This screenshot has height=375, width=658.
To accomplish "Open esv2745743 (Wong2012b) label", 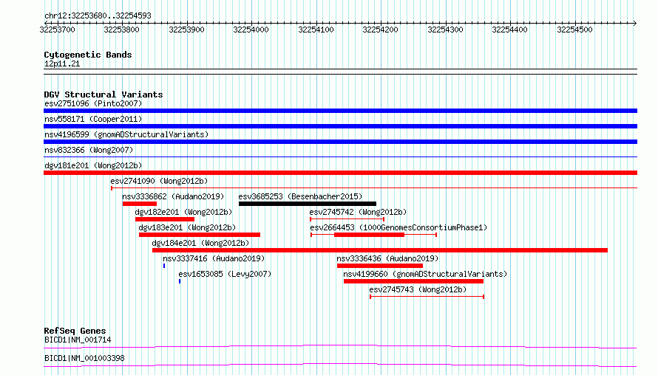I will [418, 289].
